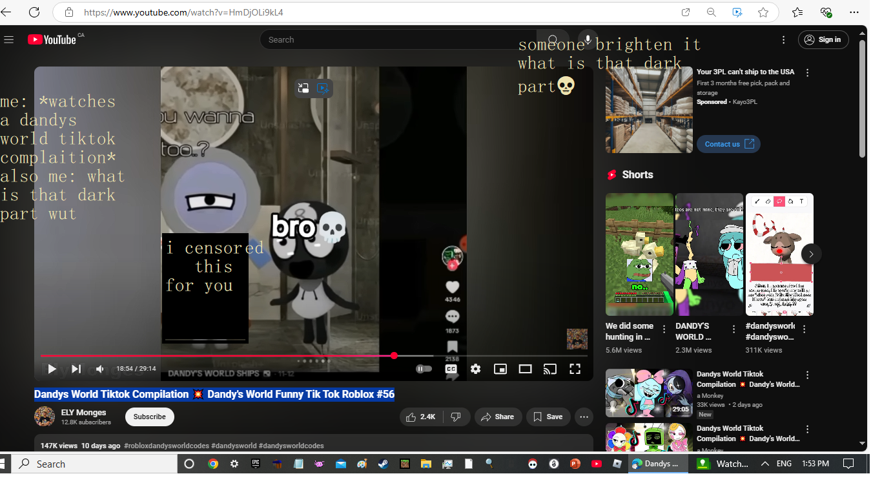Open the 'We did some hunting' Short
Screen dimensions: 882x496
639,254
